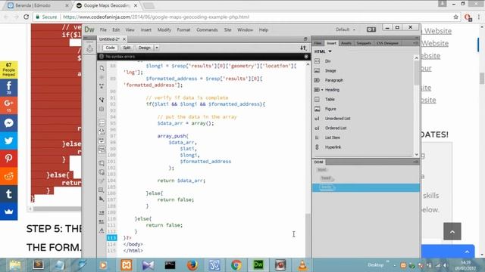The height and width of the screenshot is (272, 485).
Task: Click the Chrome address bar URL
Action: point(156,17)
